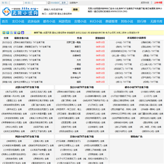Screen dimensions: 164x164
Task: Open 《邪气凛然》 TXT下载 link
Action: tap(150, 77)
